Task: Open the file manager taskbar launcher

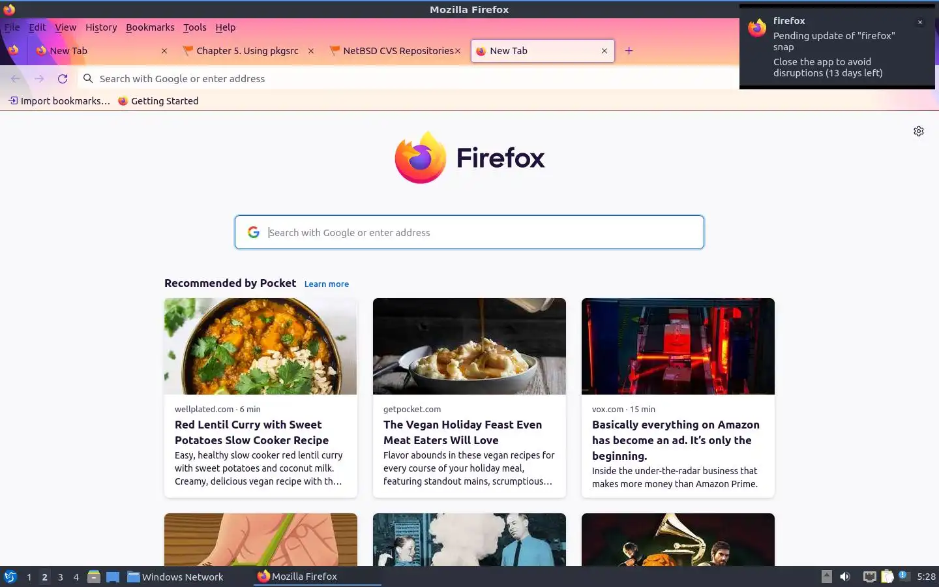Action: click(94, 577)
